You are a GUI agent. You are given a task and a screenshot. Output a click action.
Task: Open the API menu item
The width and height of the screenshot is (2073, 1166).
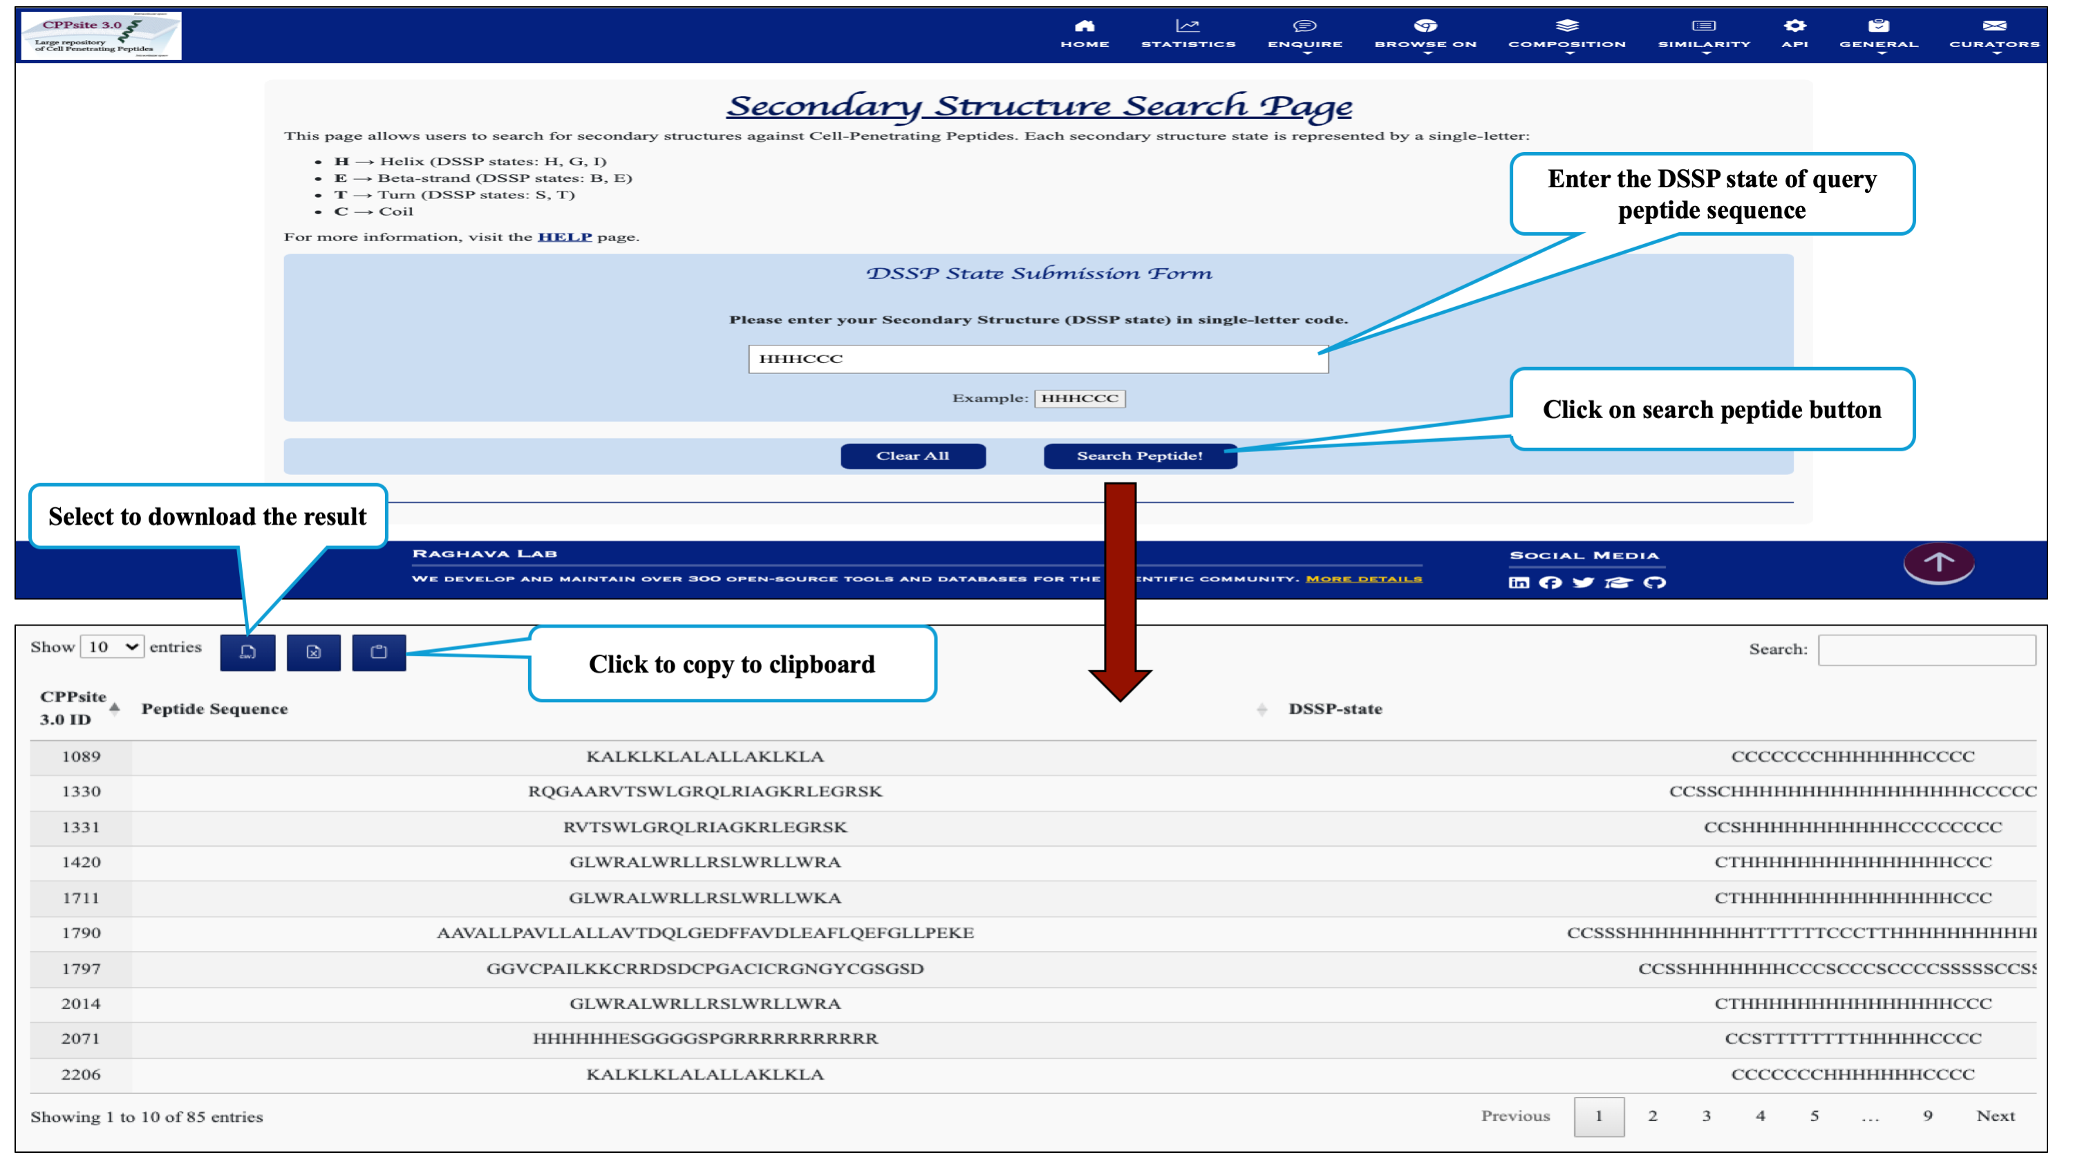[x=1794, y=35]
